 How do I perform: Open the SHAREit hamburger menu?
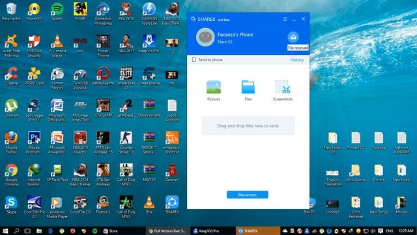click(285, 19)
